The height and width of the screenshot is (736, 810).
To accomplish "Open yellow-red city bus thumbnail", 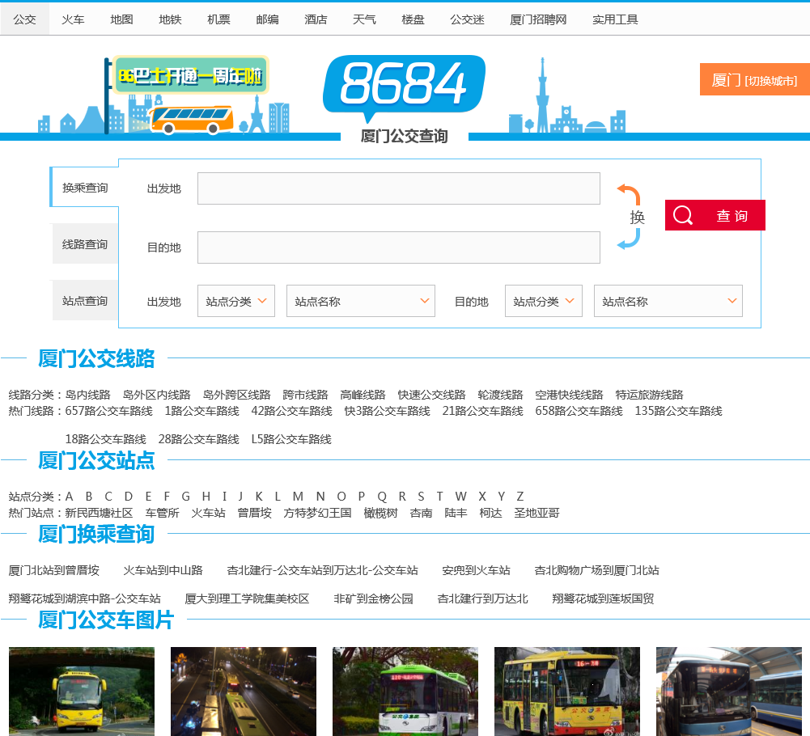I will tap(567, 692).
